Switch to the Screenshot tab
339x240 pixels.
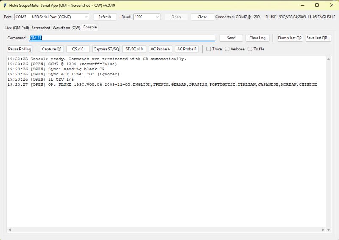(x=41, y=28)
